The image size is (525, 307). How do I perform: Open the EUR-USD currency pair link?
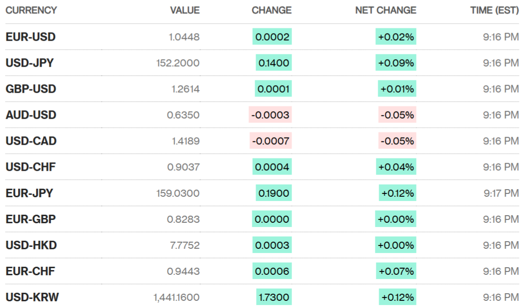[30, 37]
